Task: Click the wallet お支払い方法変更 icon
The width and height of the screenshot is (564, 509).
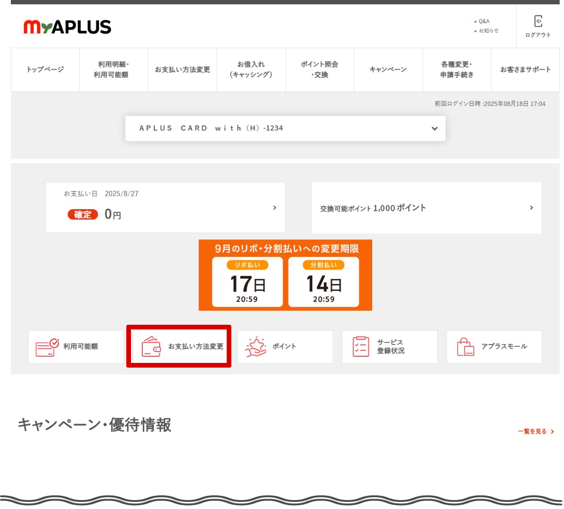Action: 151,346
